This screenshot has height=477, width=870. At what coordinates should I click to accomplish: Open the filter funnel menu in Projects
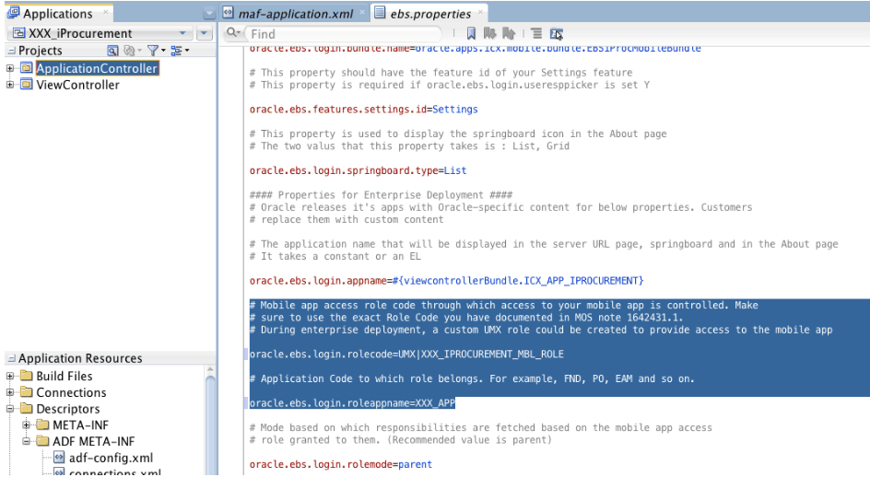pos(154,51)
